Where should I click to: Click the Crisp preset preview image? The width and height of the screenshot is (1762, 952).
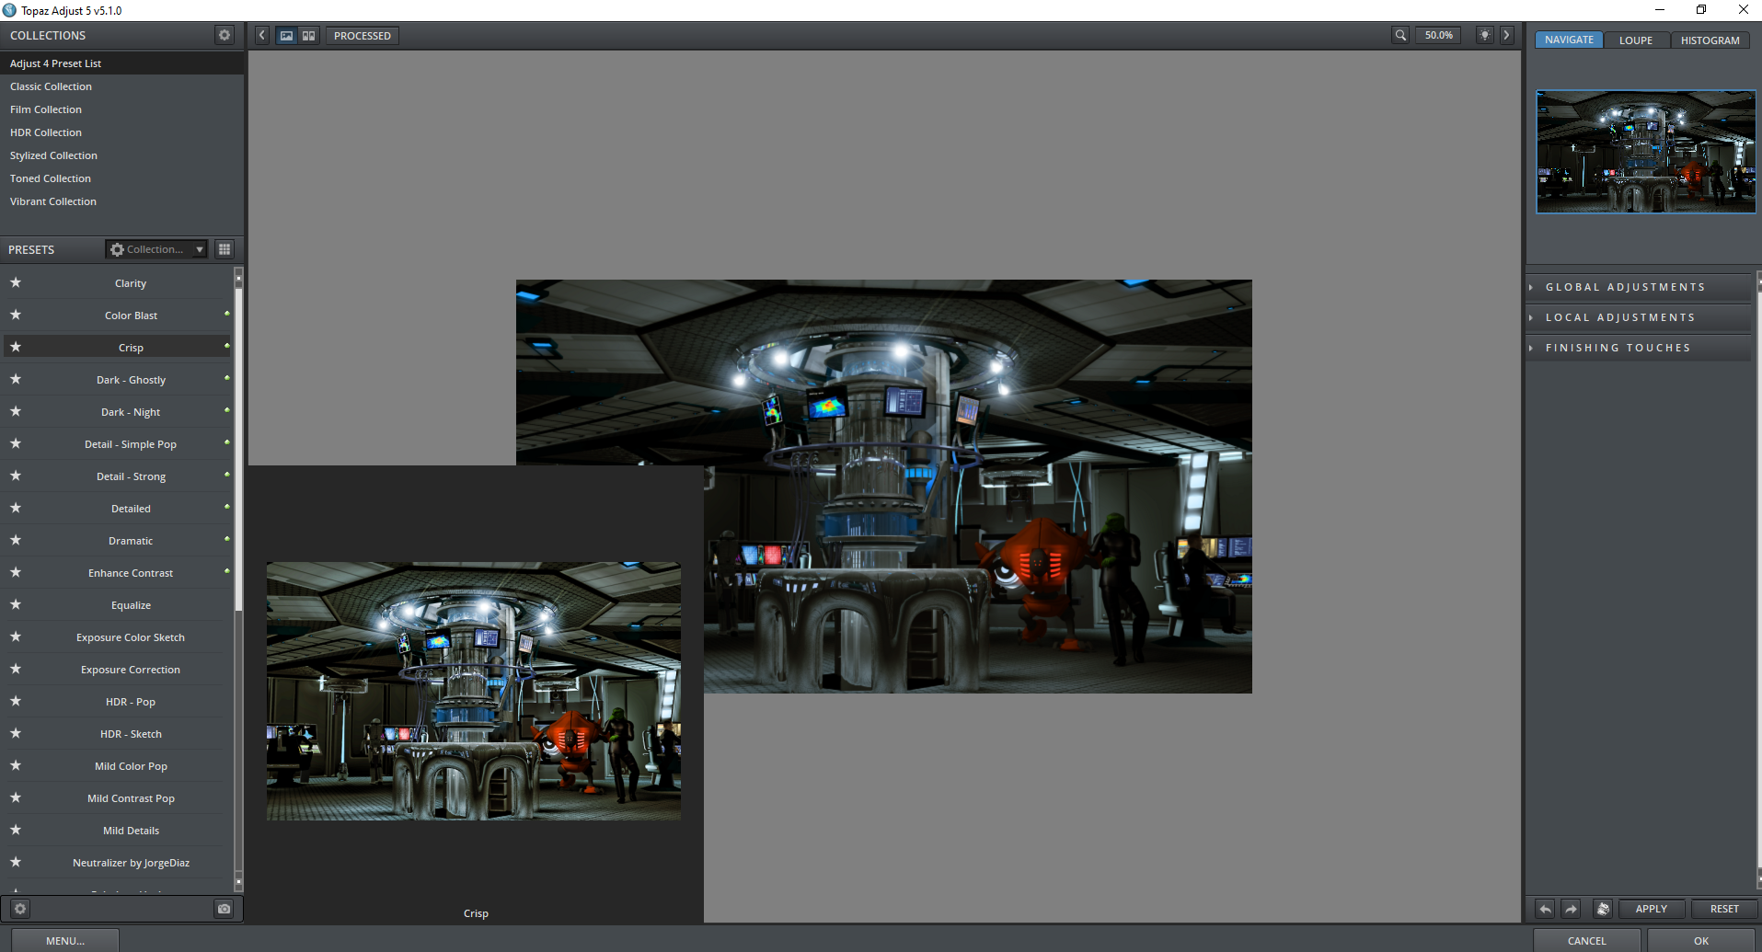(474, 691)
